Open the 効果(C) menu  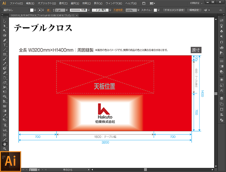87,3
